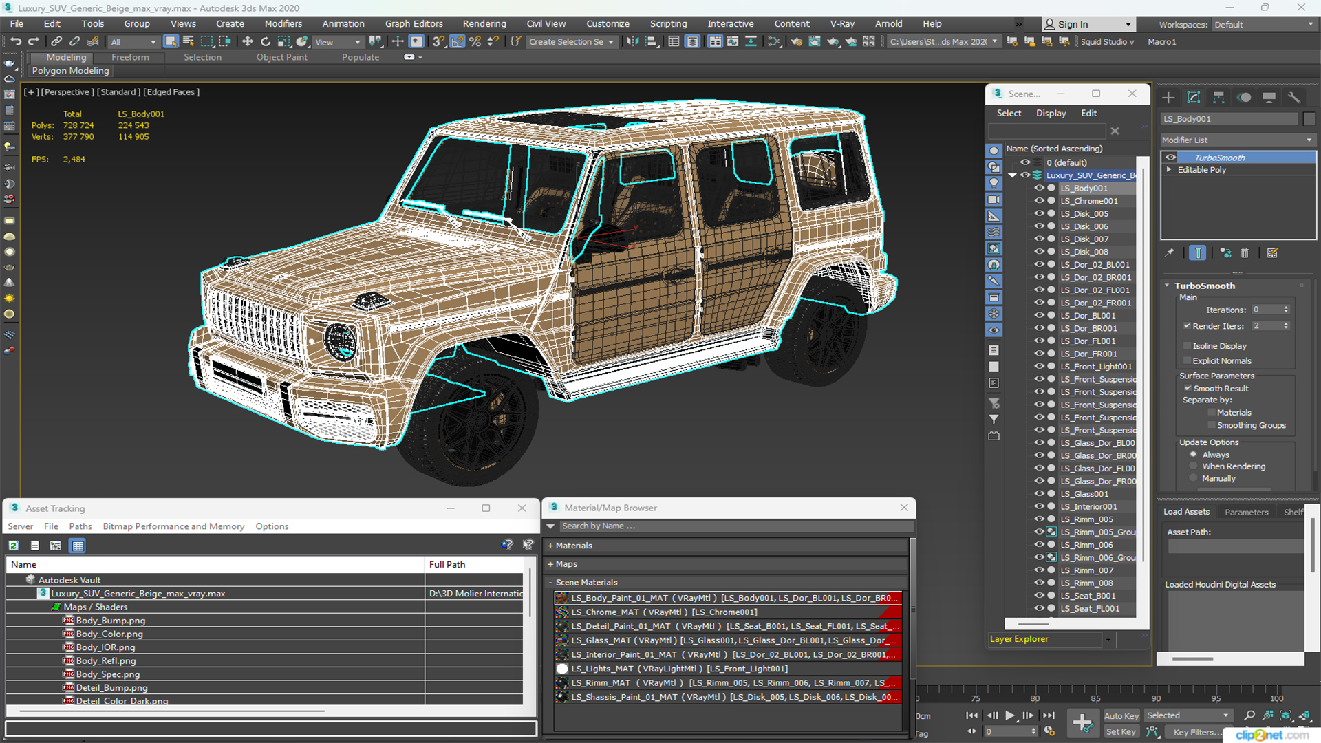
Task: Click the Mirror tool icon
Action: 632,42
